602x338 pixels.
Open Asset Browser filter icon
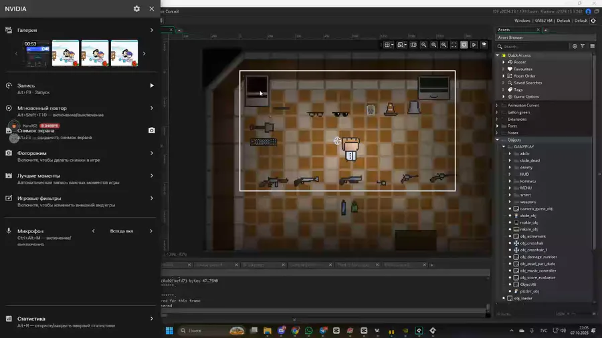tap(583, 46)
